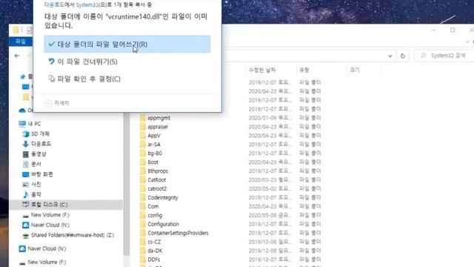This screenshot has height=267, width=474.
Task: Select the Bthprops folder icon
Action: [x=143, y=171]
